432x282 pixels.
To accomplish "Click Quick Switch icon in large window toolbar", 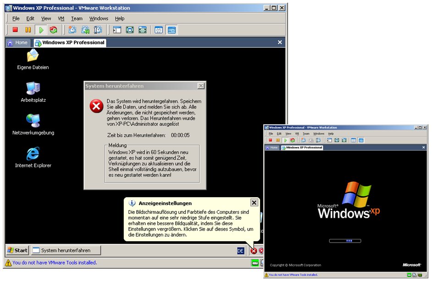I will click(x=143, y=30).
